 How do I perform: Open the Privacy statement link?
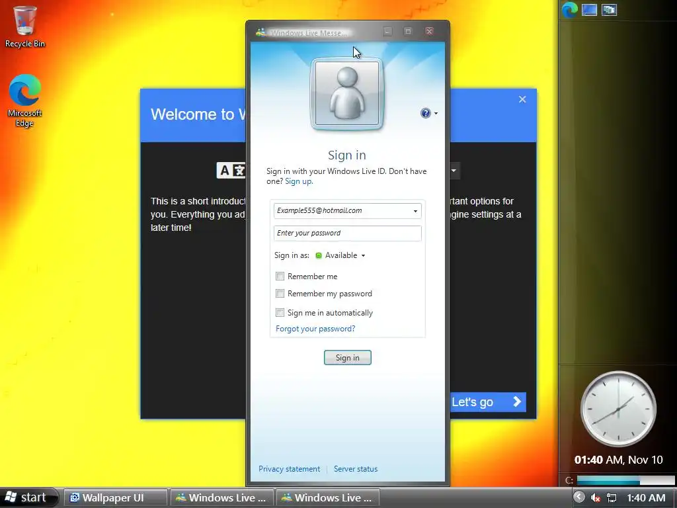290,469
